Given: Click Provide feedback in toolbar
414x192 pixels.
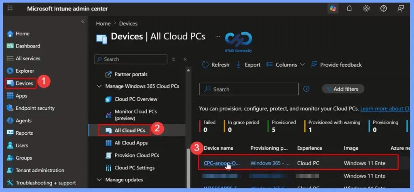Looking at the screenshot, I should pos(336,65).
